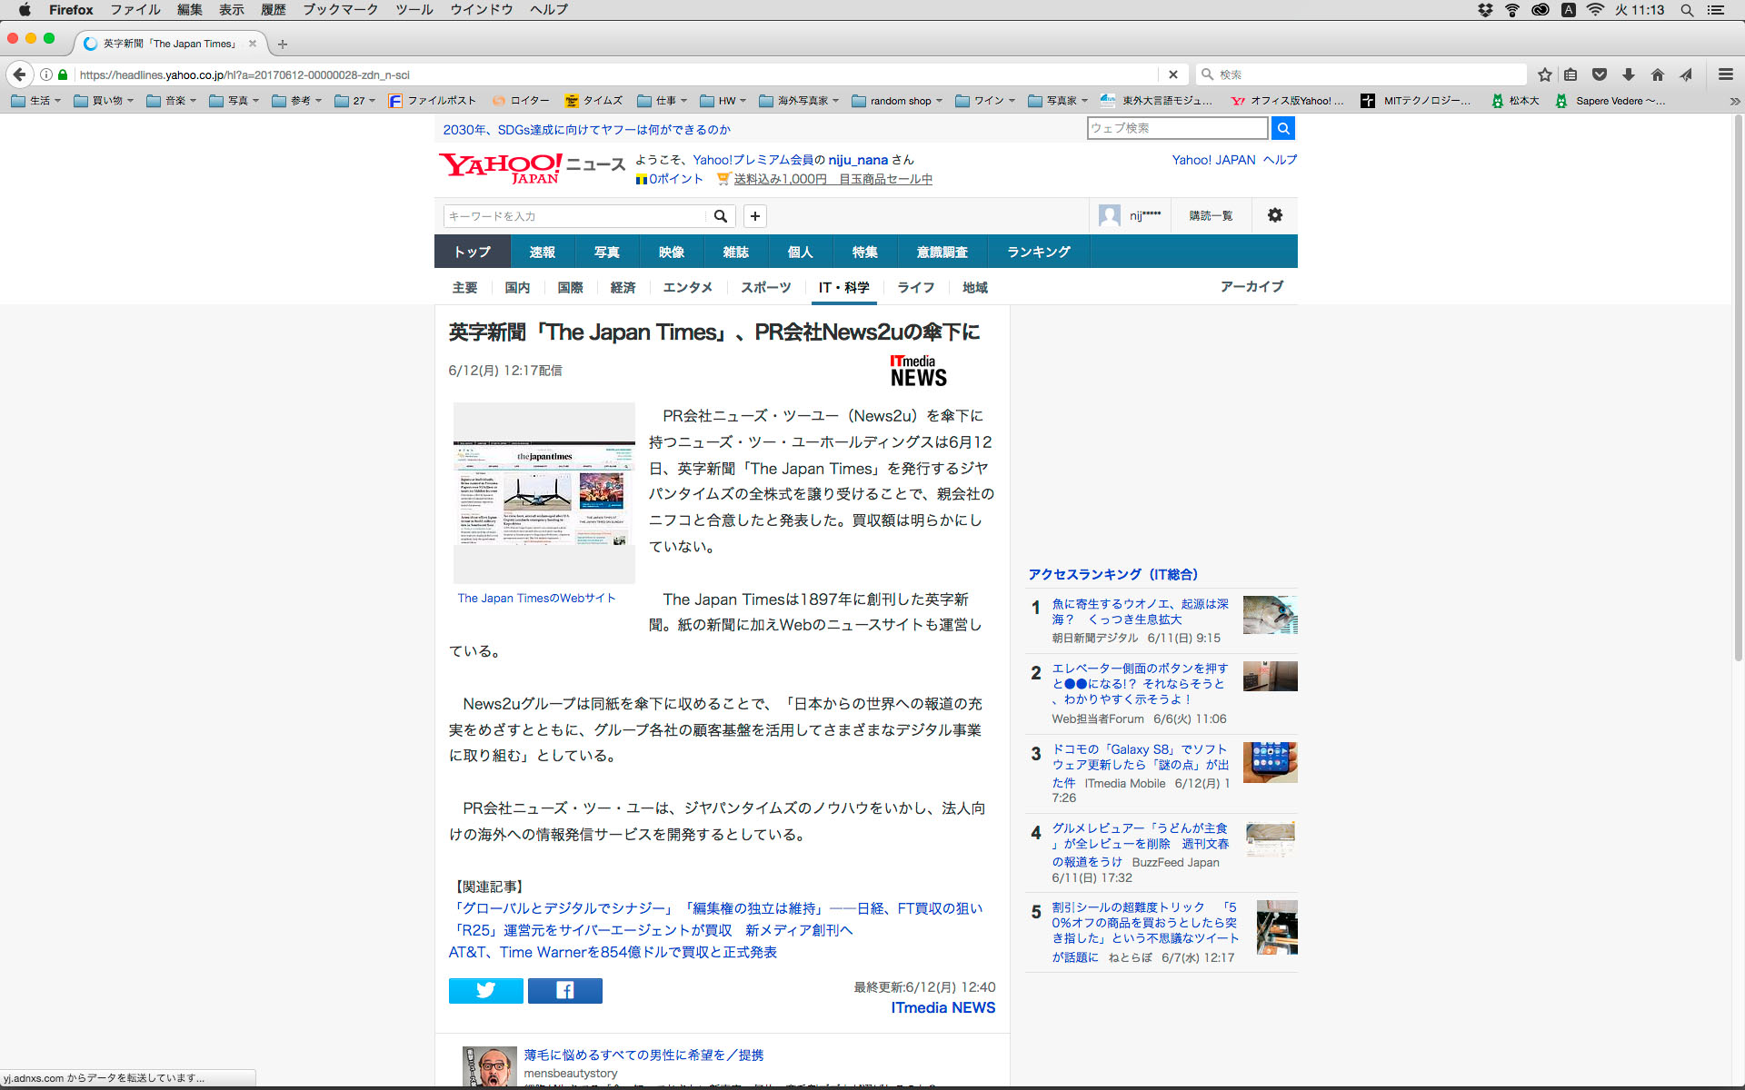Open the ITmedia NEWS link below article
Viewport: 1745px width, 1090px height.
click(942, 1007)
